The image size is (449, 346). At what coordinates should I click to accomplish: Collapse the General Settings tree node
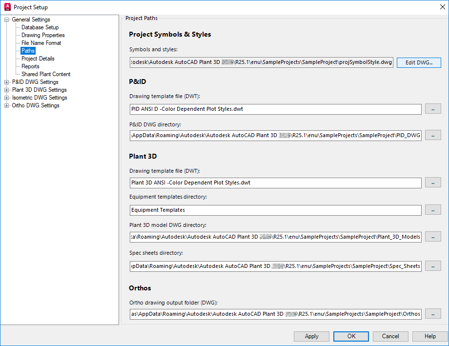pyautogui.click(x=7, y=20)
